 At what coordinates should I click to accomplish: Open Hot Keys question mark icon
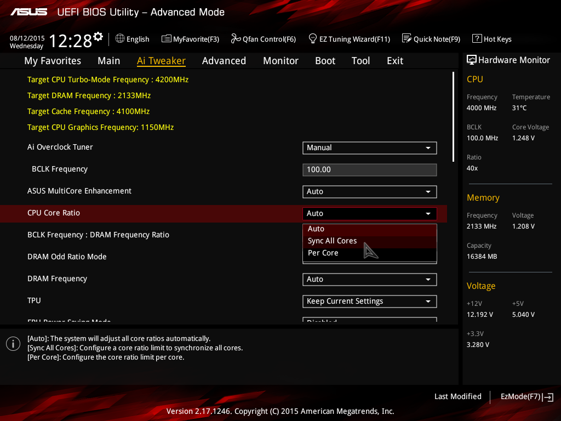pos(477,39)
